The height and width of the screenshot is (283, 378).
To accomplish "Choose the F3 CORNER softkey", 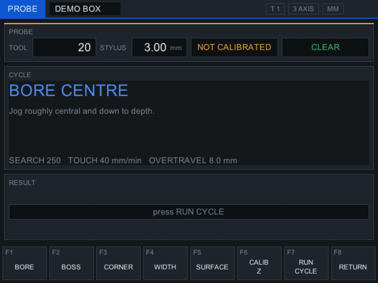I will click(118, 263).
